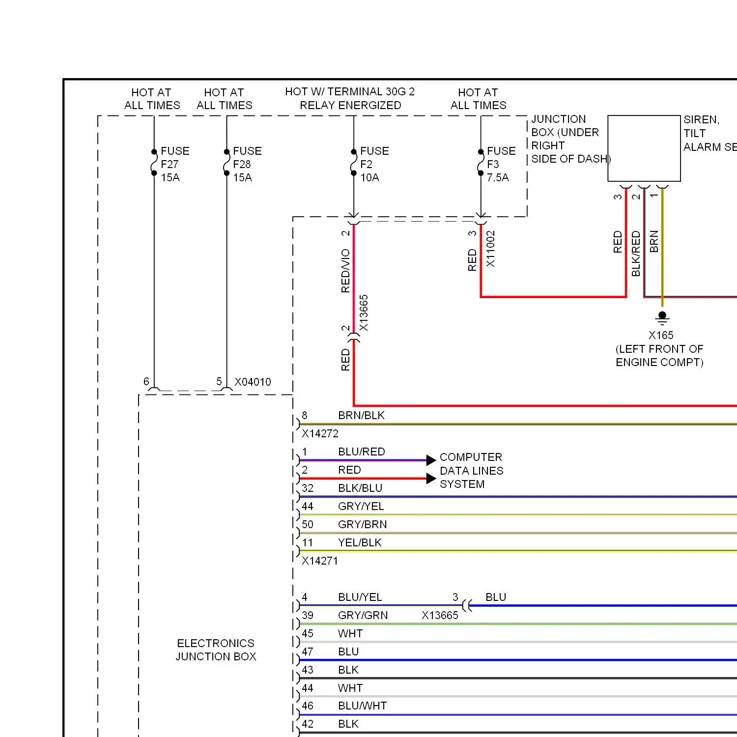The width and height of the screenshot is (737, 737).
Task: Select the X165 left front engine compartment label
Action: click(x=659, y=349)
